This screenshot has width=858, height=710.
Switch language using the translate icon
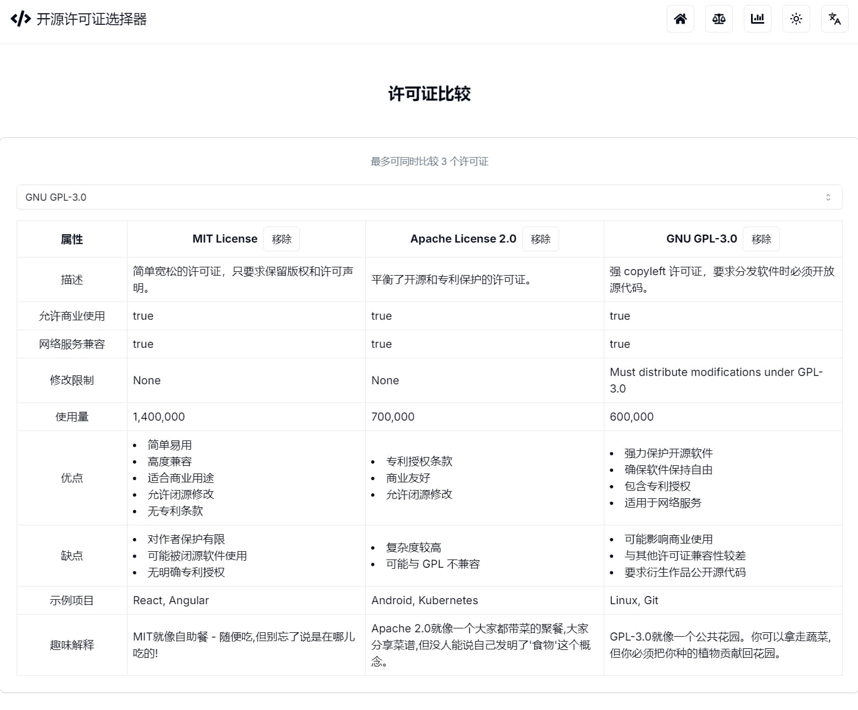pos(834,18)
